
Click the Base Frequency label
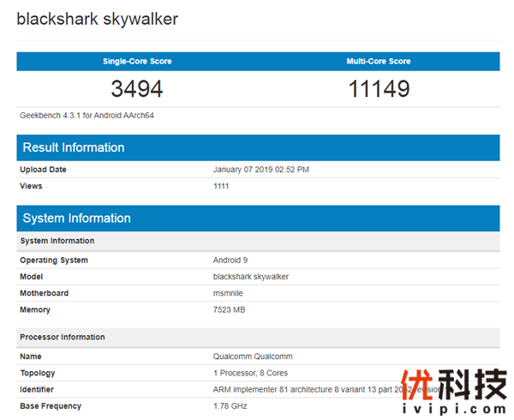51,406
